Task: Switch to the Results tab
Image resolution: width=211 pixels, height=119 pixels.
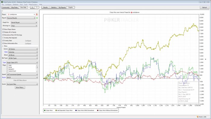Action: 46,8
